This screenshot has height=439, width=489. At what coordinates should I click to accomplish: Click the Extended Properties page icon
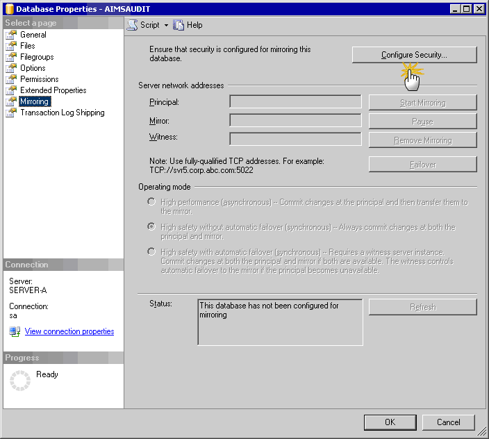(11, 90)
